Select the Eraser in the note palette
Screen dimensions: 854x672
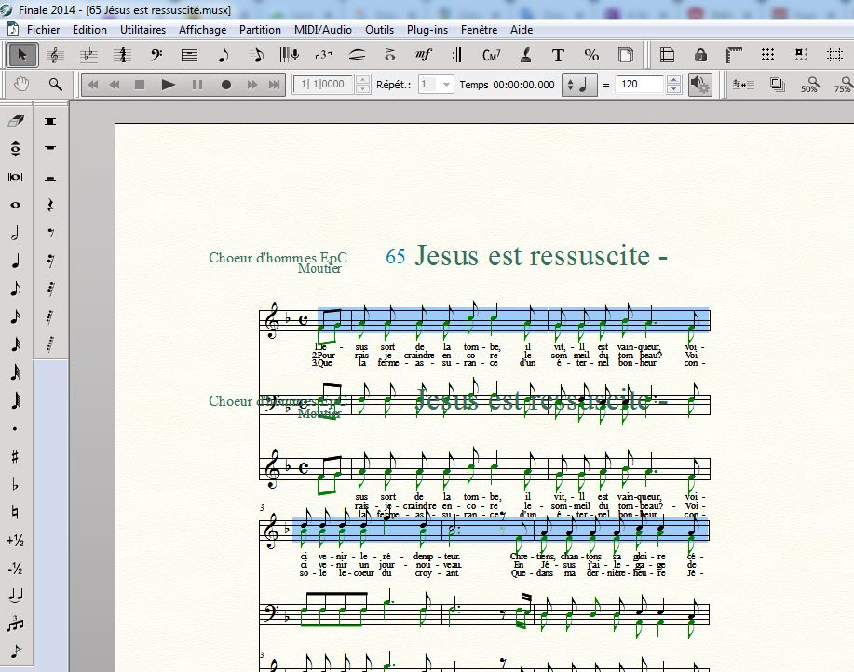(x=15, y=121)
